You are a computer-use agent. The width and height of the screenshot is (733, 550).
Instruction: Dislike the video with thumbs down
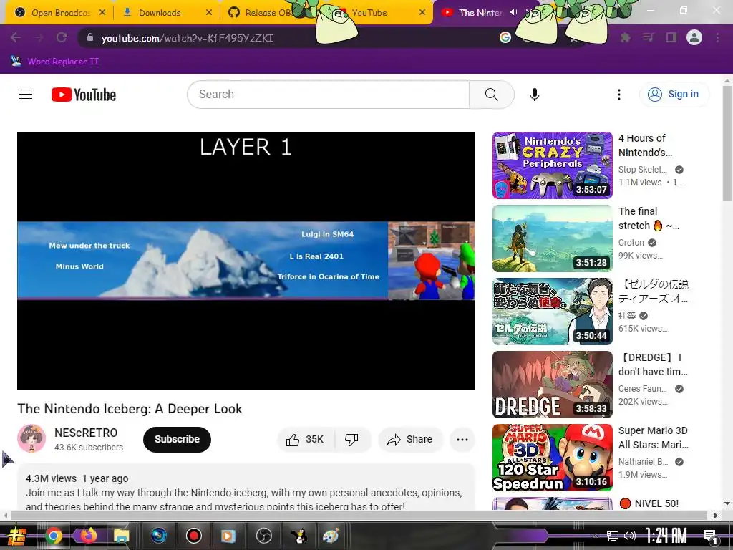tap(352, 440)
